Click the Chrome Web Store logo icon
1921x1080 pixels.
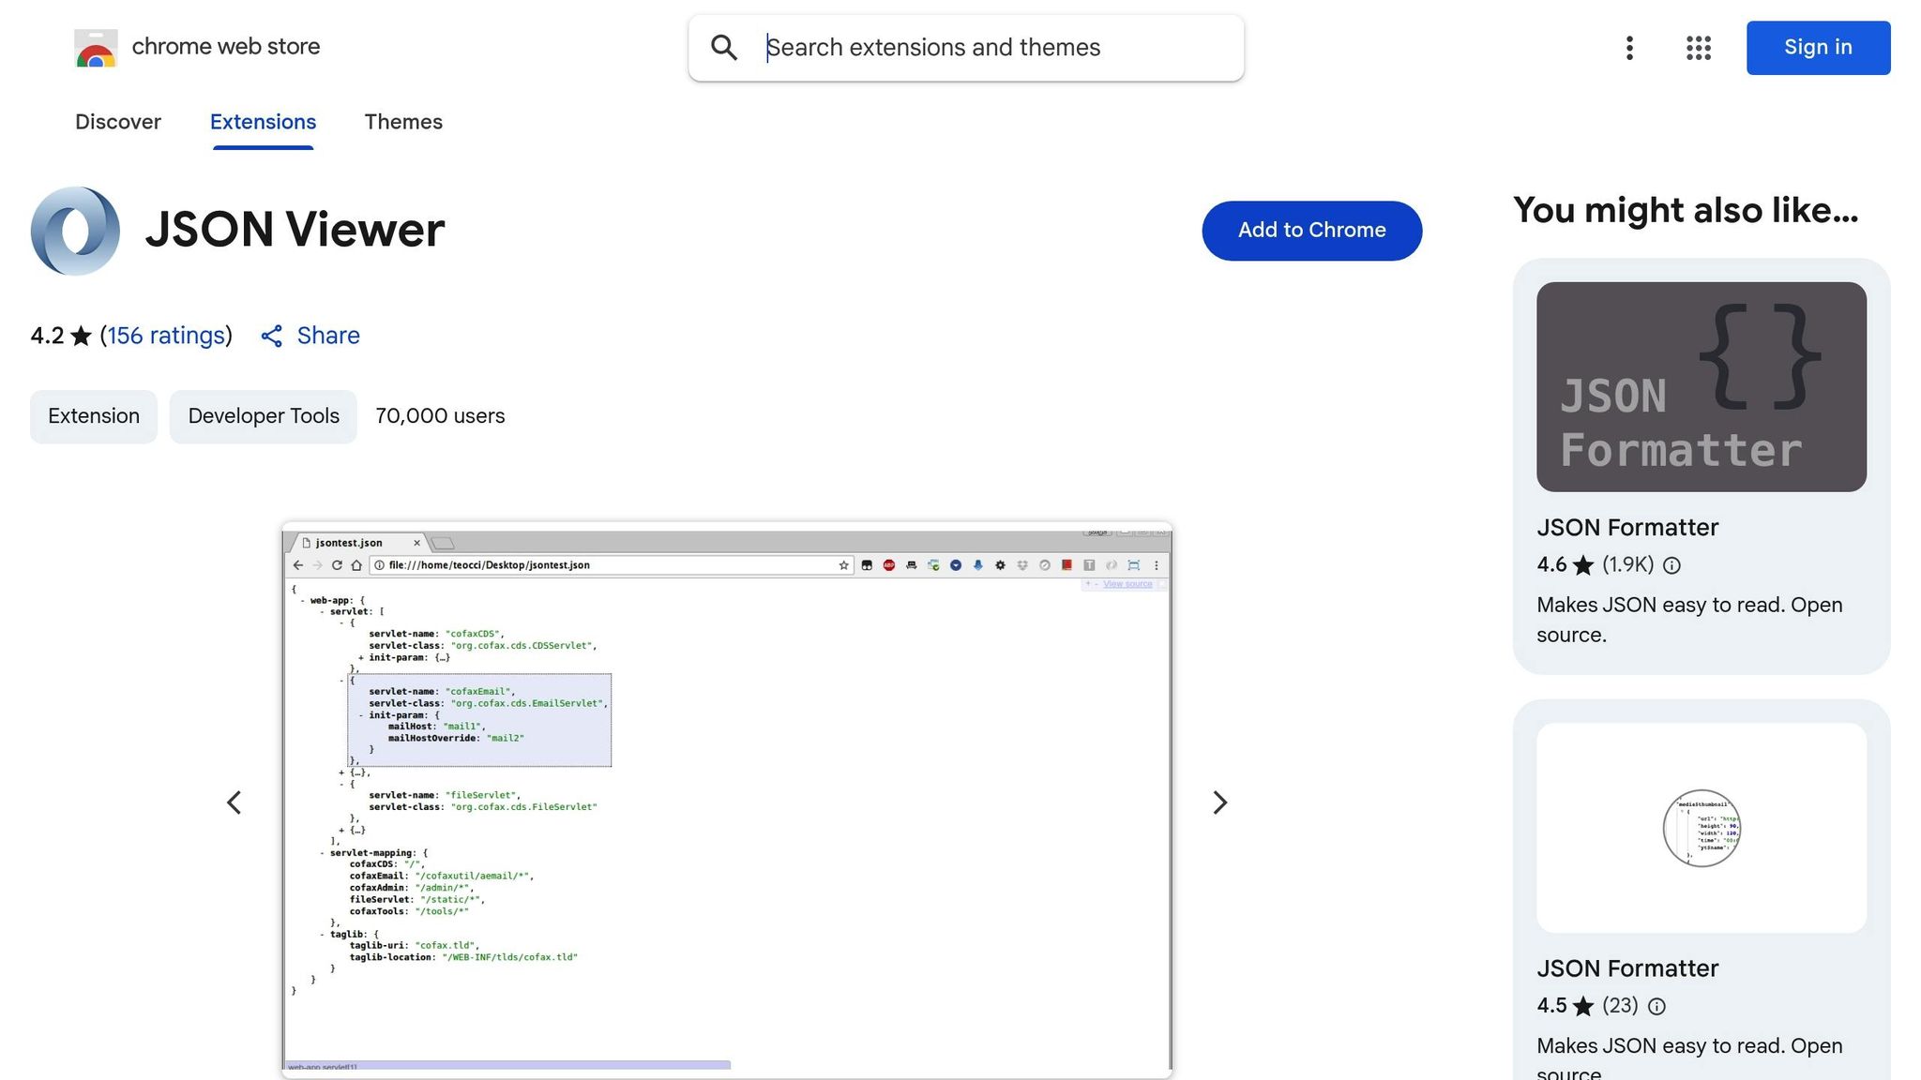96,48
